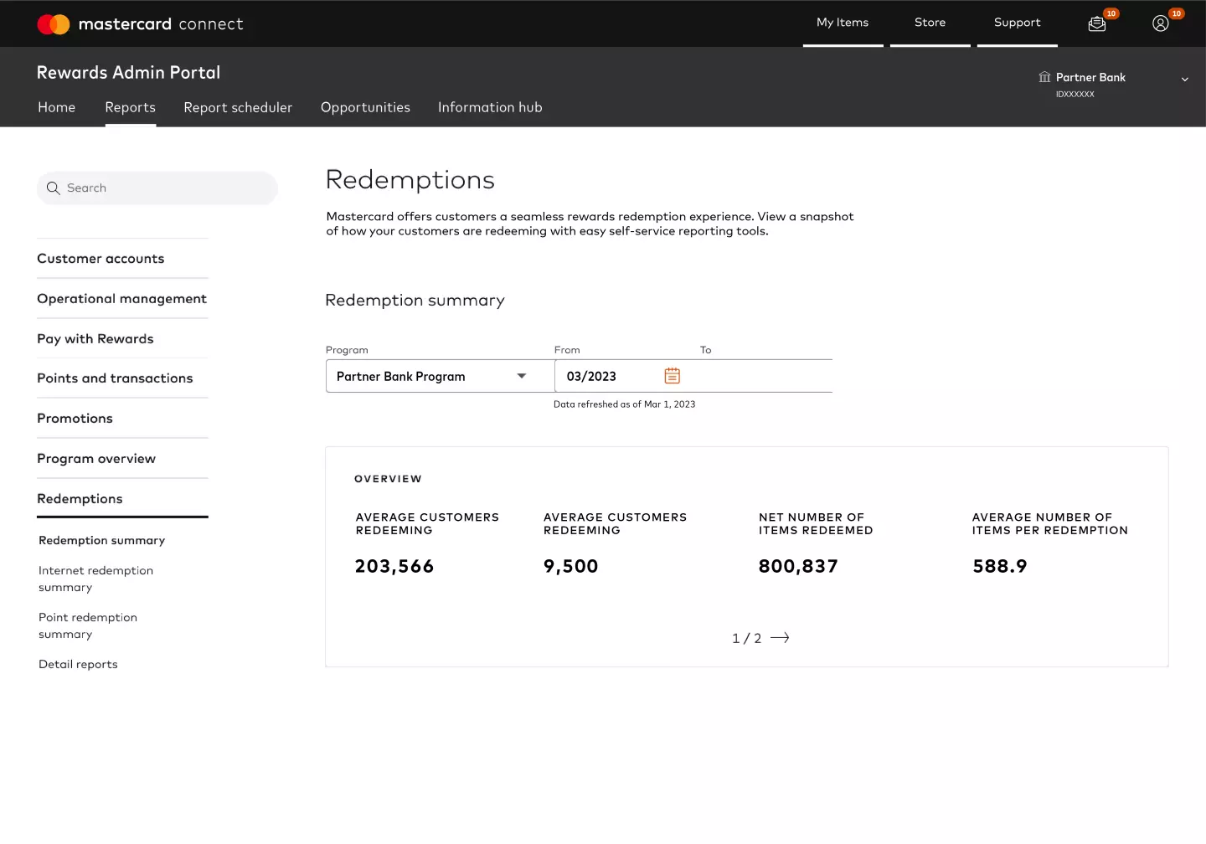Click the OVERVIEW heading

click(388, 479)
